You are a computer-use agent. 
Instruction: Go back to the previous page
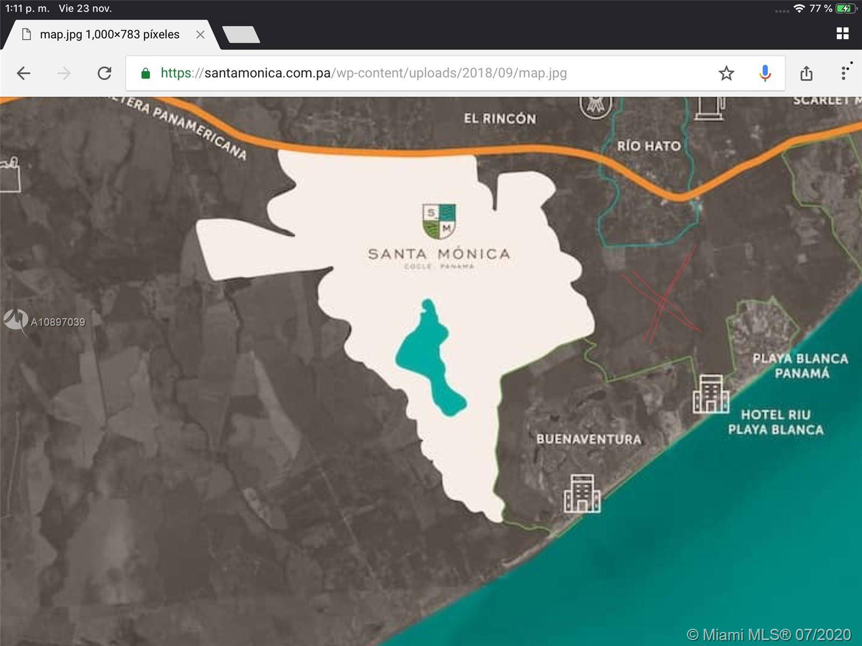click(24, 73)
